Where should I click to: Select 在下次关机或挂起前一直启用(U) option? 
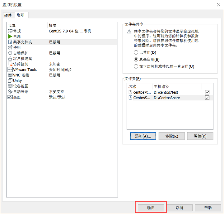[x=136, y=66]
